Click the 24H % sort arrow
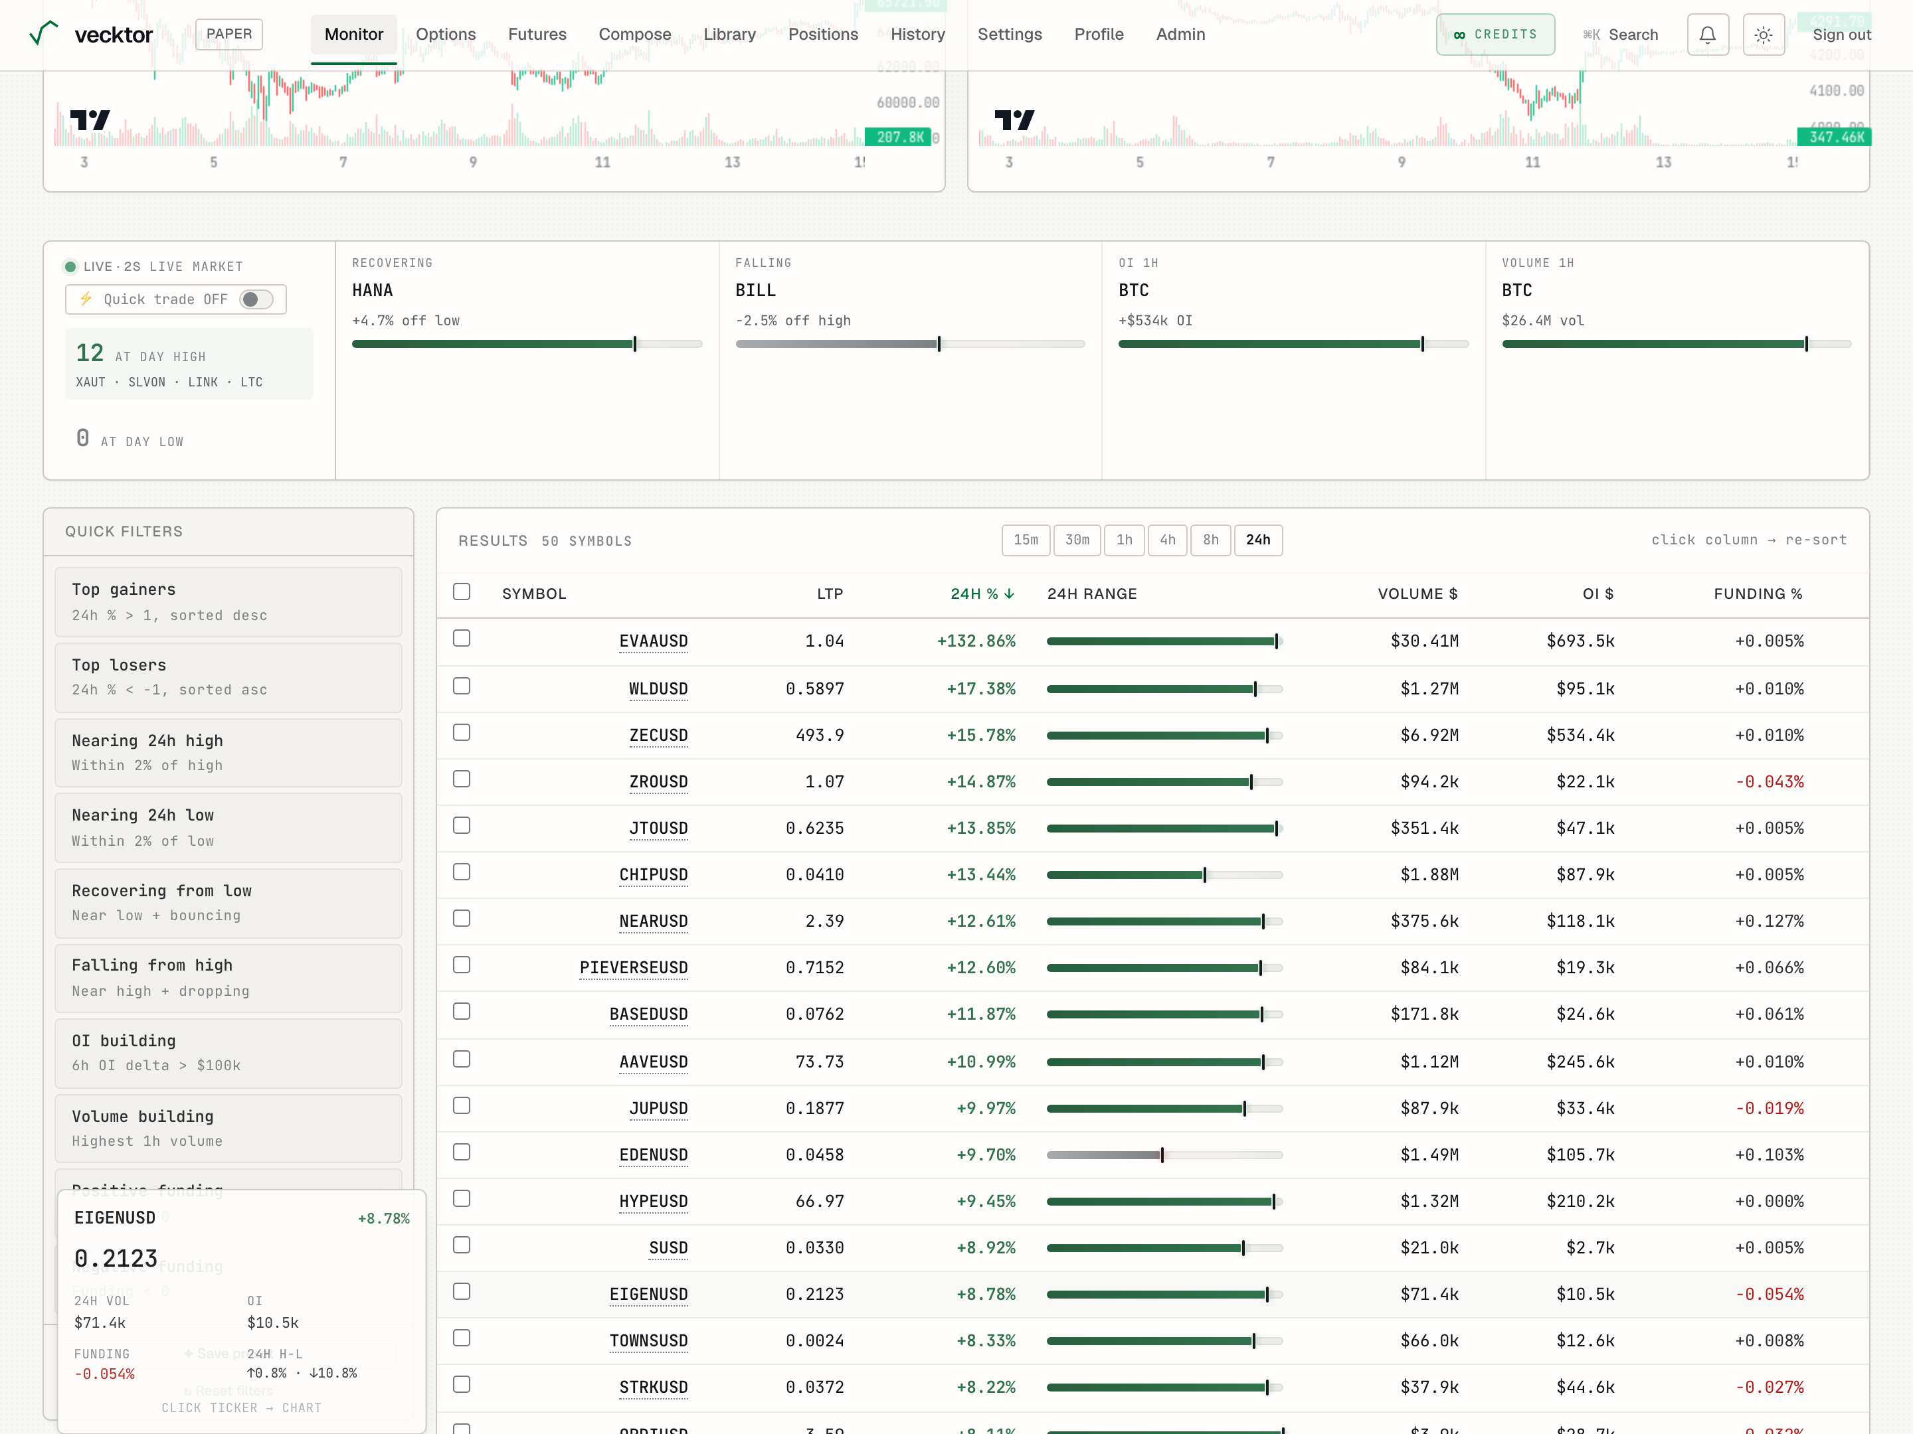Viewport: 1913px width, 1434px height. [1008, 594]
